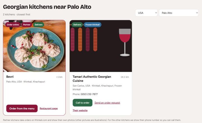The height and width of the screenshot is (123, 202).
Task: Open Send an order request link
Action: (107, 102)
